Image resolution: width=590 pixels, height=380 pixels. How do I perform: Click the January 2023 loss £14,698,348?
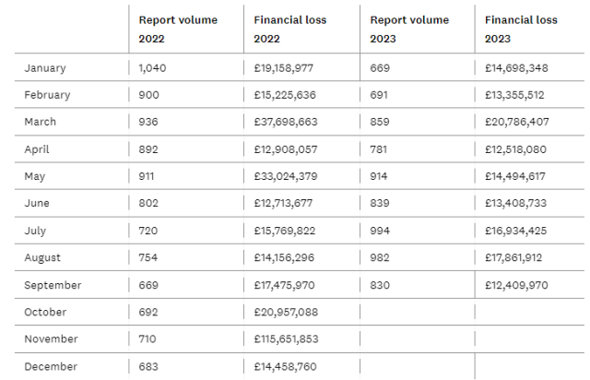coord(516,68)
